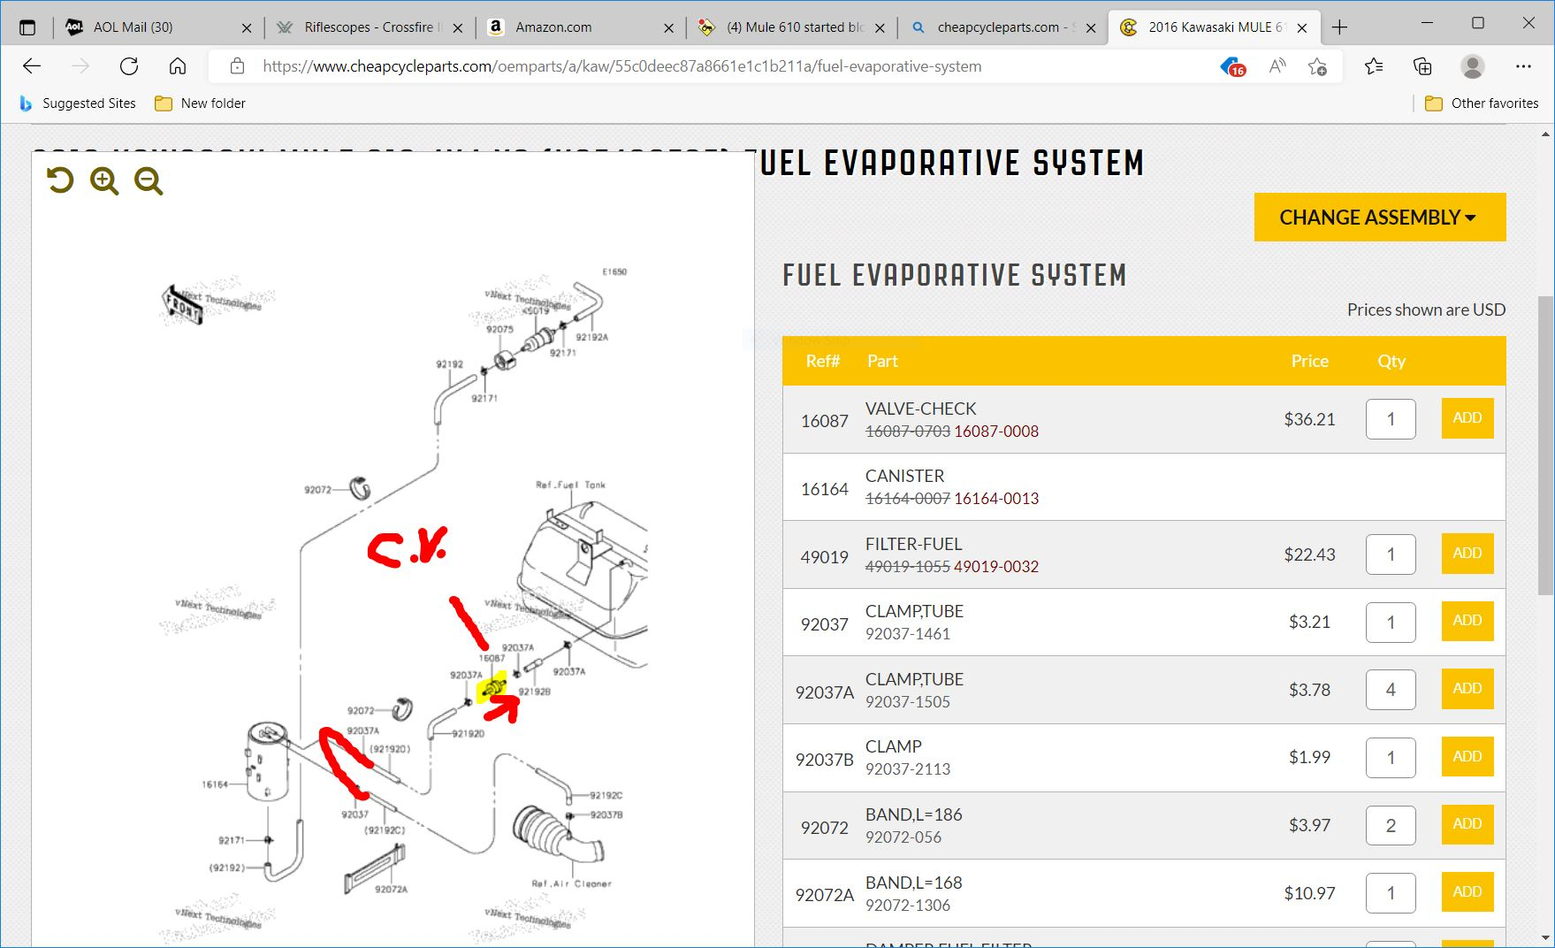Open superseded part number 49019-0032 link
This screenshot has width=1555, height=948.
(995, 567)
